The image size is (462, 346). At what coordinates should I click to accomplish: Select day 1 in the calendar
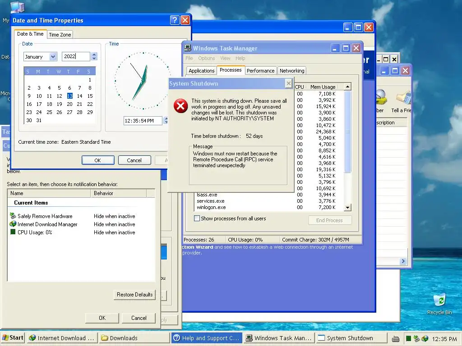[x=90, y=80]
